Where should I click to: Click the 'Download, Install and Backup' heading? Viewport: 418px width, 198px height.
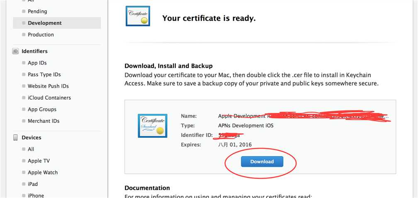(168, 66)
